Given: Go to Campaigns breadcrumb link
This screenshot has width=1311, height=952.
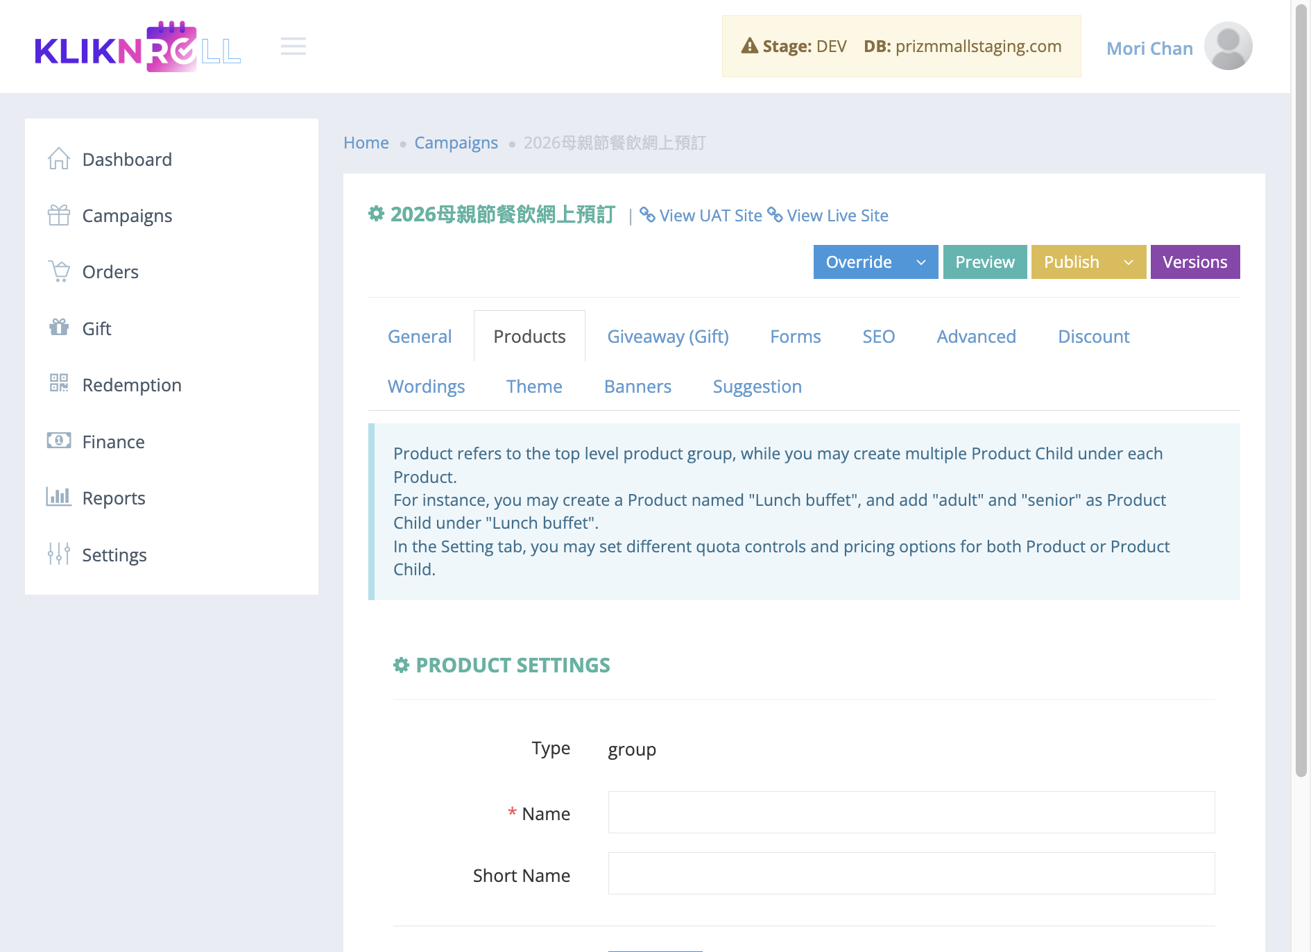Looking at the screenshot, I should tap(456, 142).
